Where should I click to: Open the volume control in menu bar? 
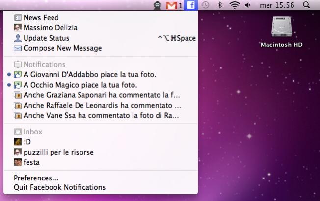(247, 5)
